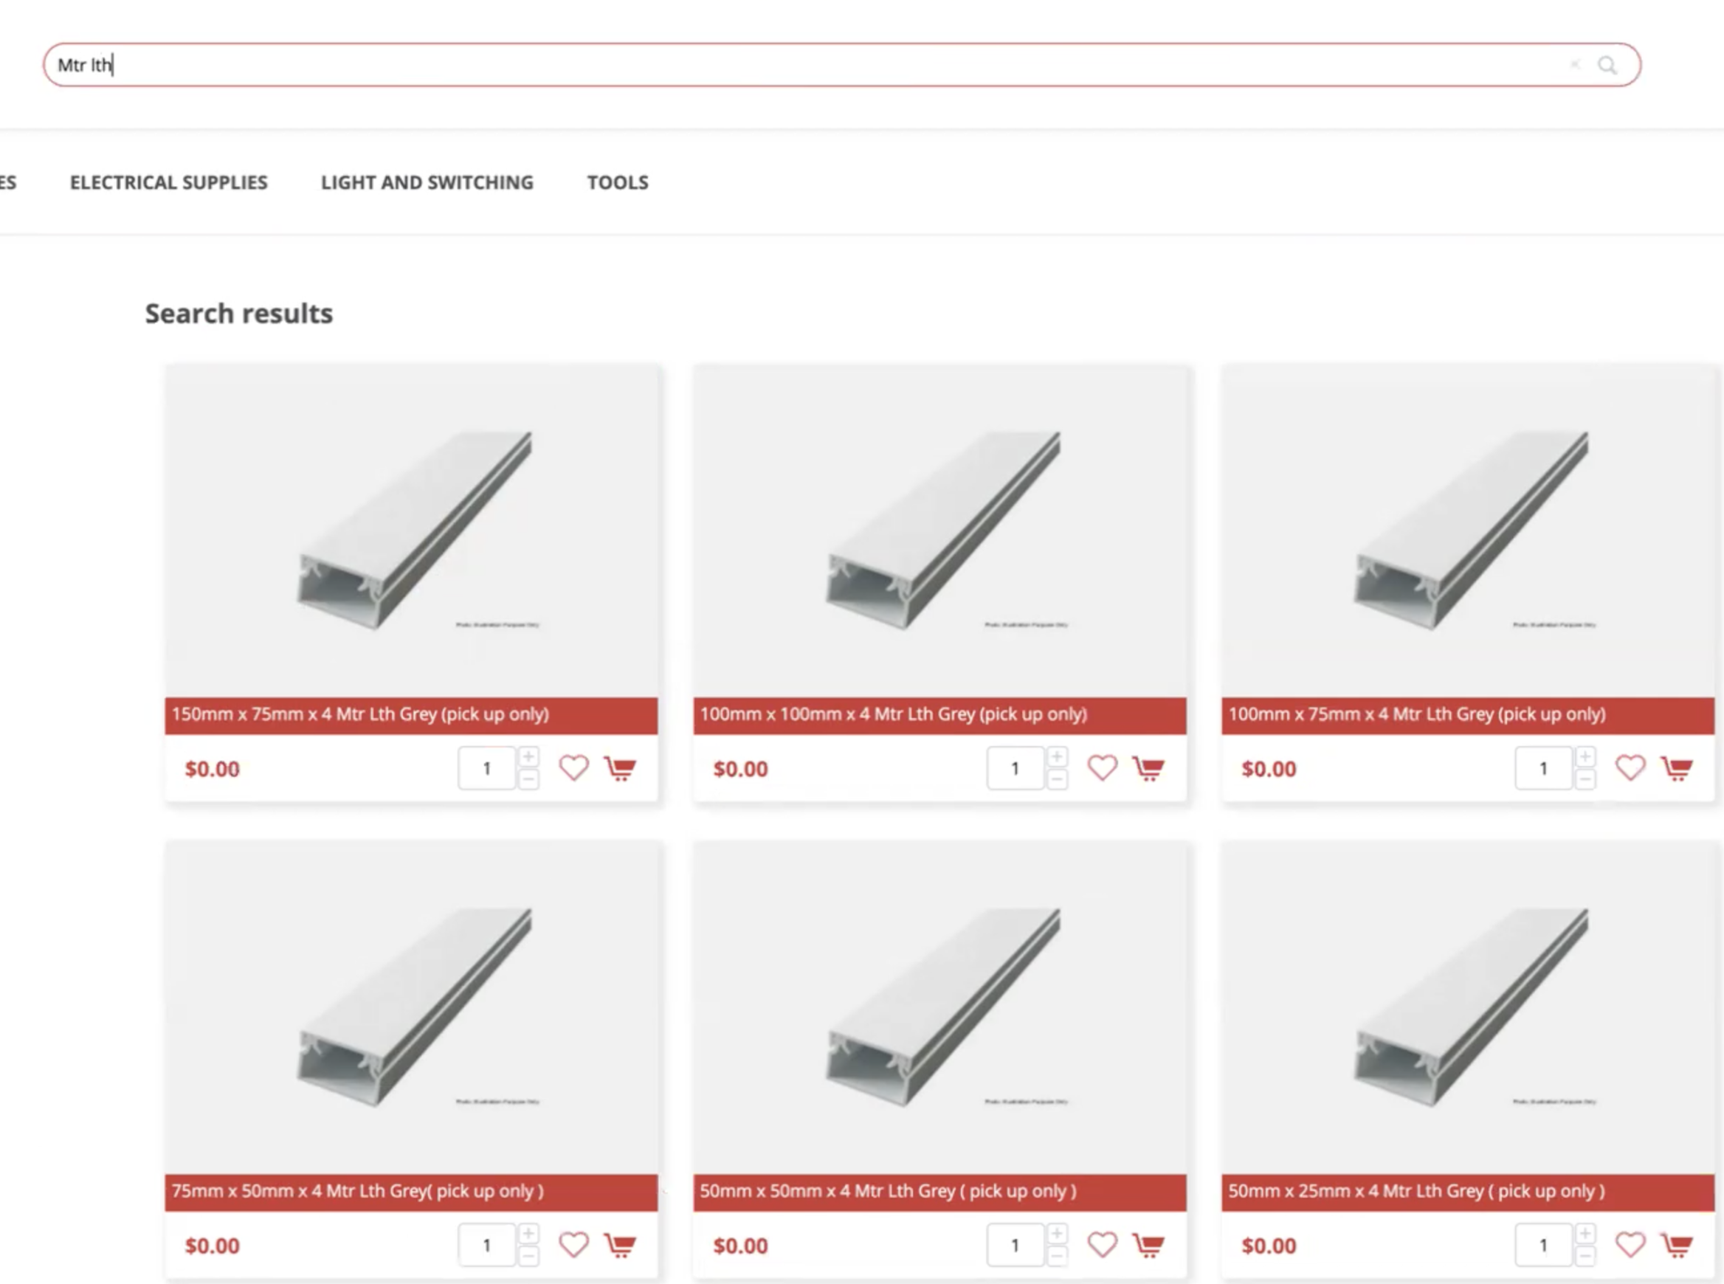Increase quantity for 50mm x 50mm item
Viewport: 1724px width, 1284px height.
[x=1057, y=1235]
